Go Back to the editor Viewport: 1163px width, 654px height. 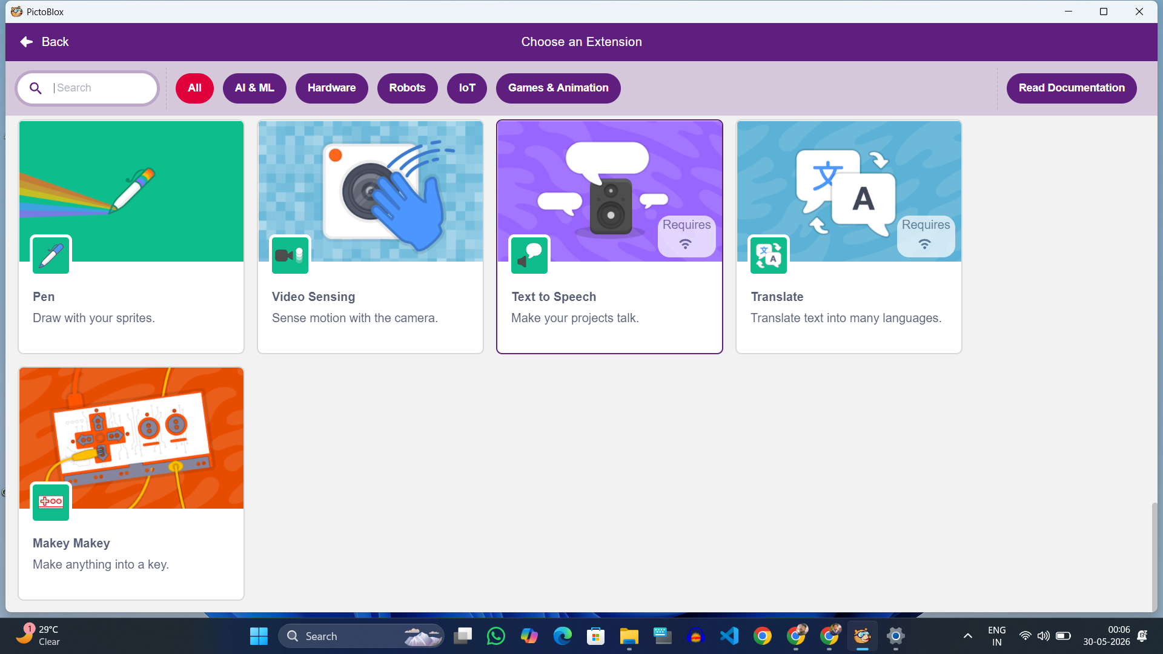click(44, 42)
